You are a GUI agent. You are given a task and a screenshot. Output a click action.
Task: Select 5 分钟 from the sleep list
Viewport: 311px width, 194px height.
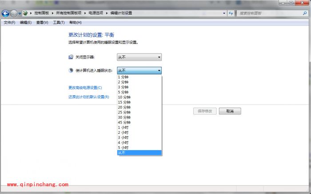(140, 92)
